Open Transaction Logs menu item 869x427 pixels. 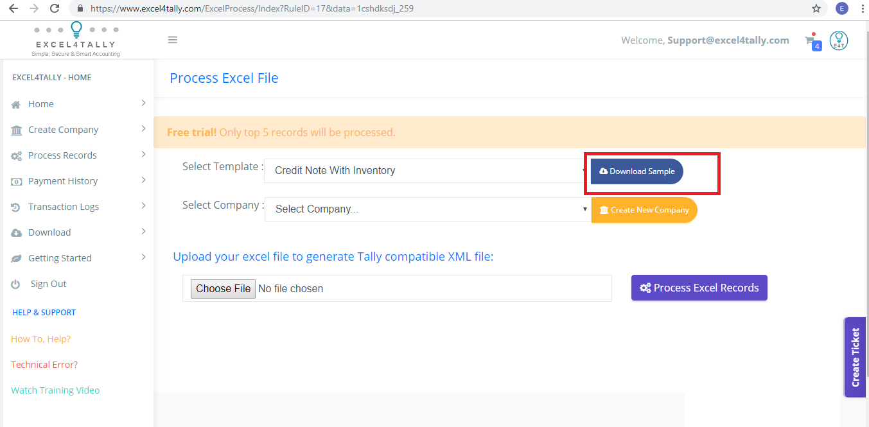point(64,207)
